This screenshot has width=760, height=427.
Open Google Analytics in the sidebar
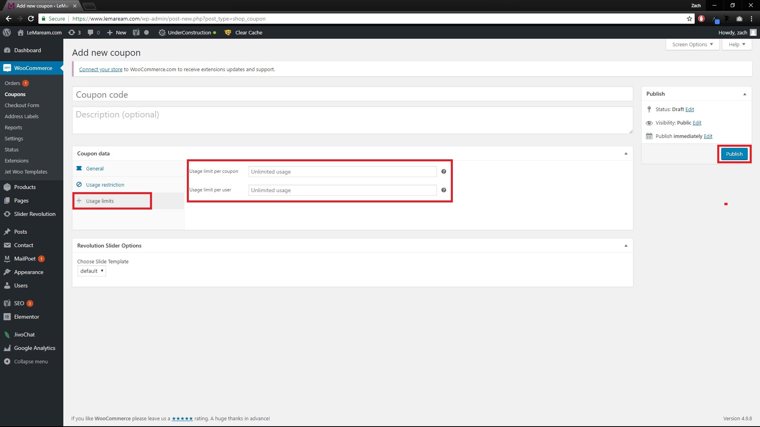pyautogui.click(x=32, y=348)
